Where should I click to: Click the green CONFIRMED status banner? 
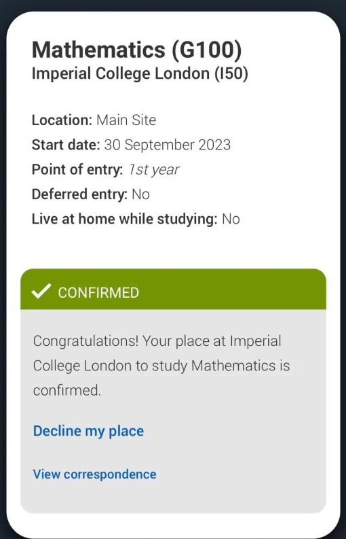[x=173, y=289]
